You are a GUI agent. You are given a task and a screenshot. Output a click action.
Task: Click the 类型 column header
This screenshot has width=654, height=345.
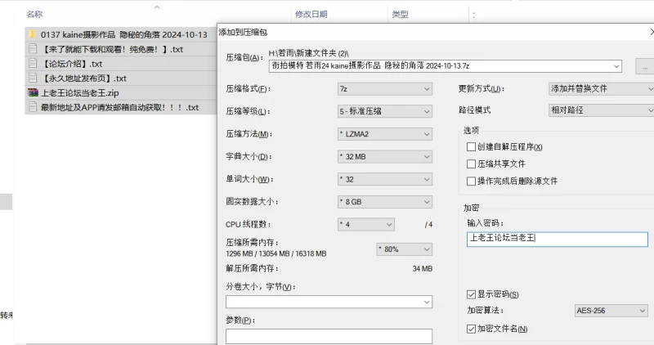[x=401, y=15]
